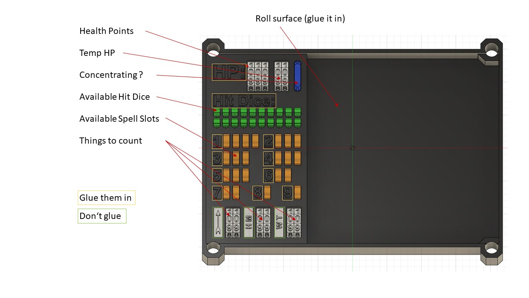This screenshot has width=529, height=298.
Task: Click the "HP:" engraved label plate
Action: 229,72
